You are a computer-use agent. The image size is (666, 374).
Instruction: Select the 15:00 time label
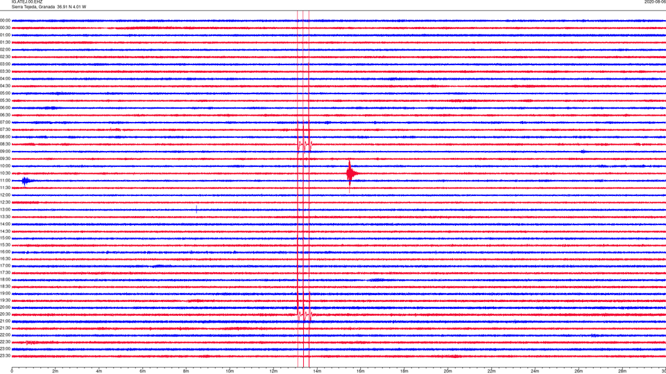[x=5, y=238]
